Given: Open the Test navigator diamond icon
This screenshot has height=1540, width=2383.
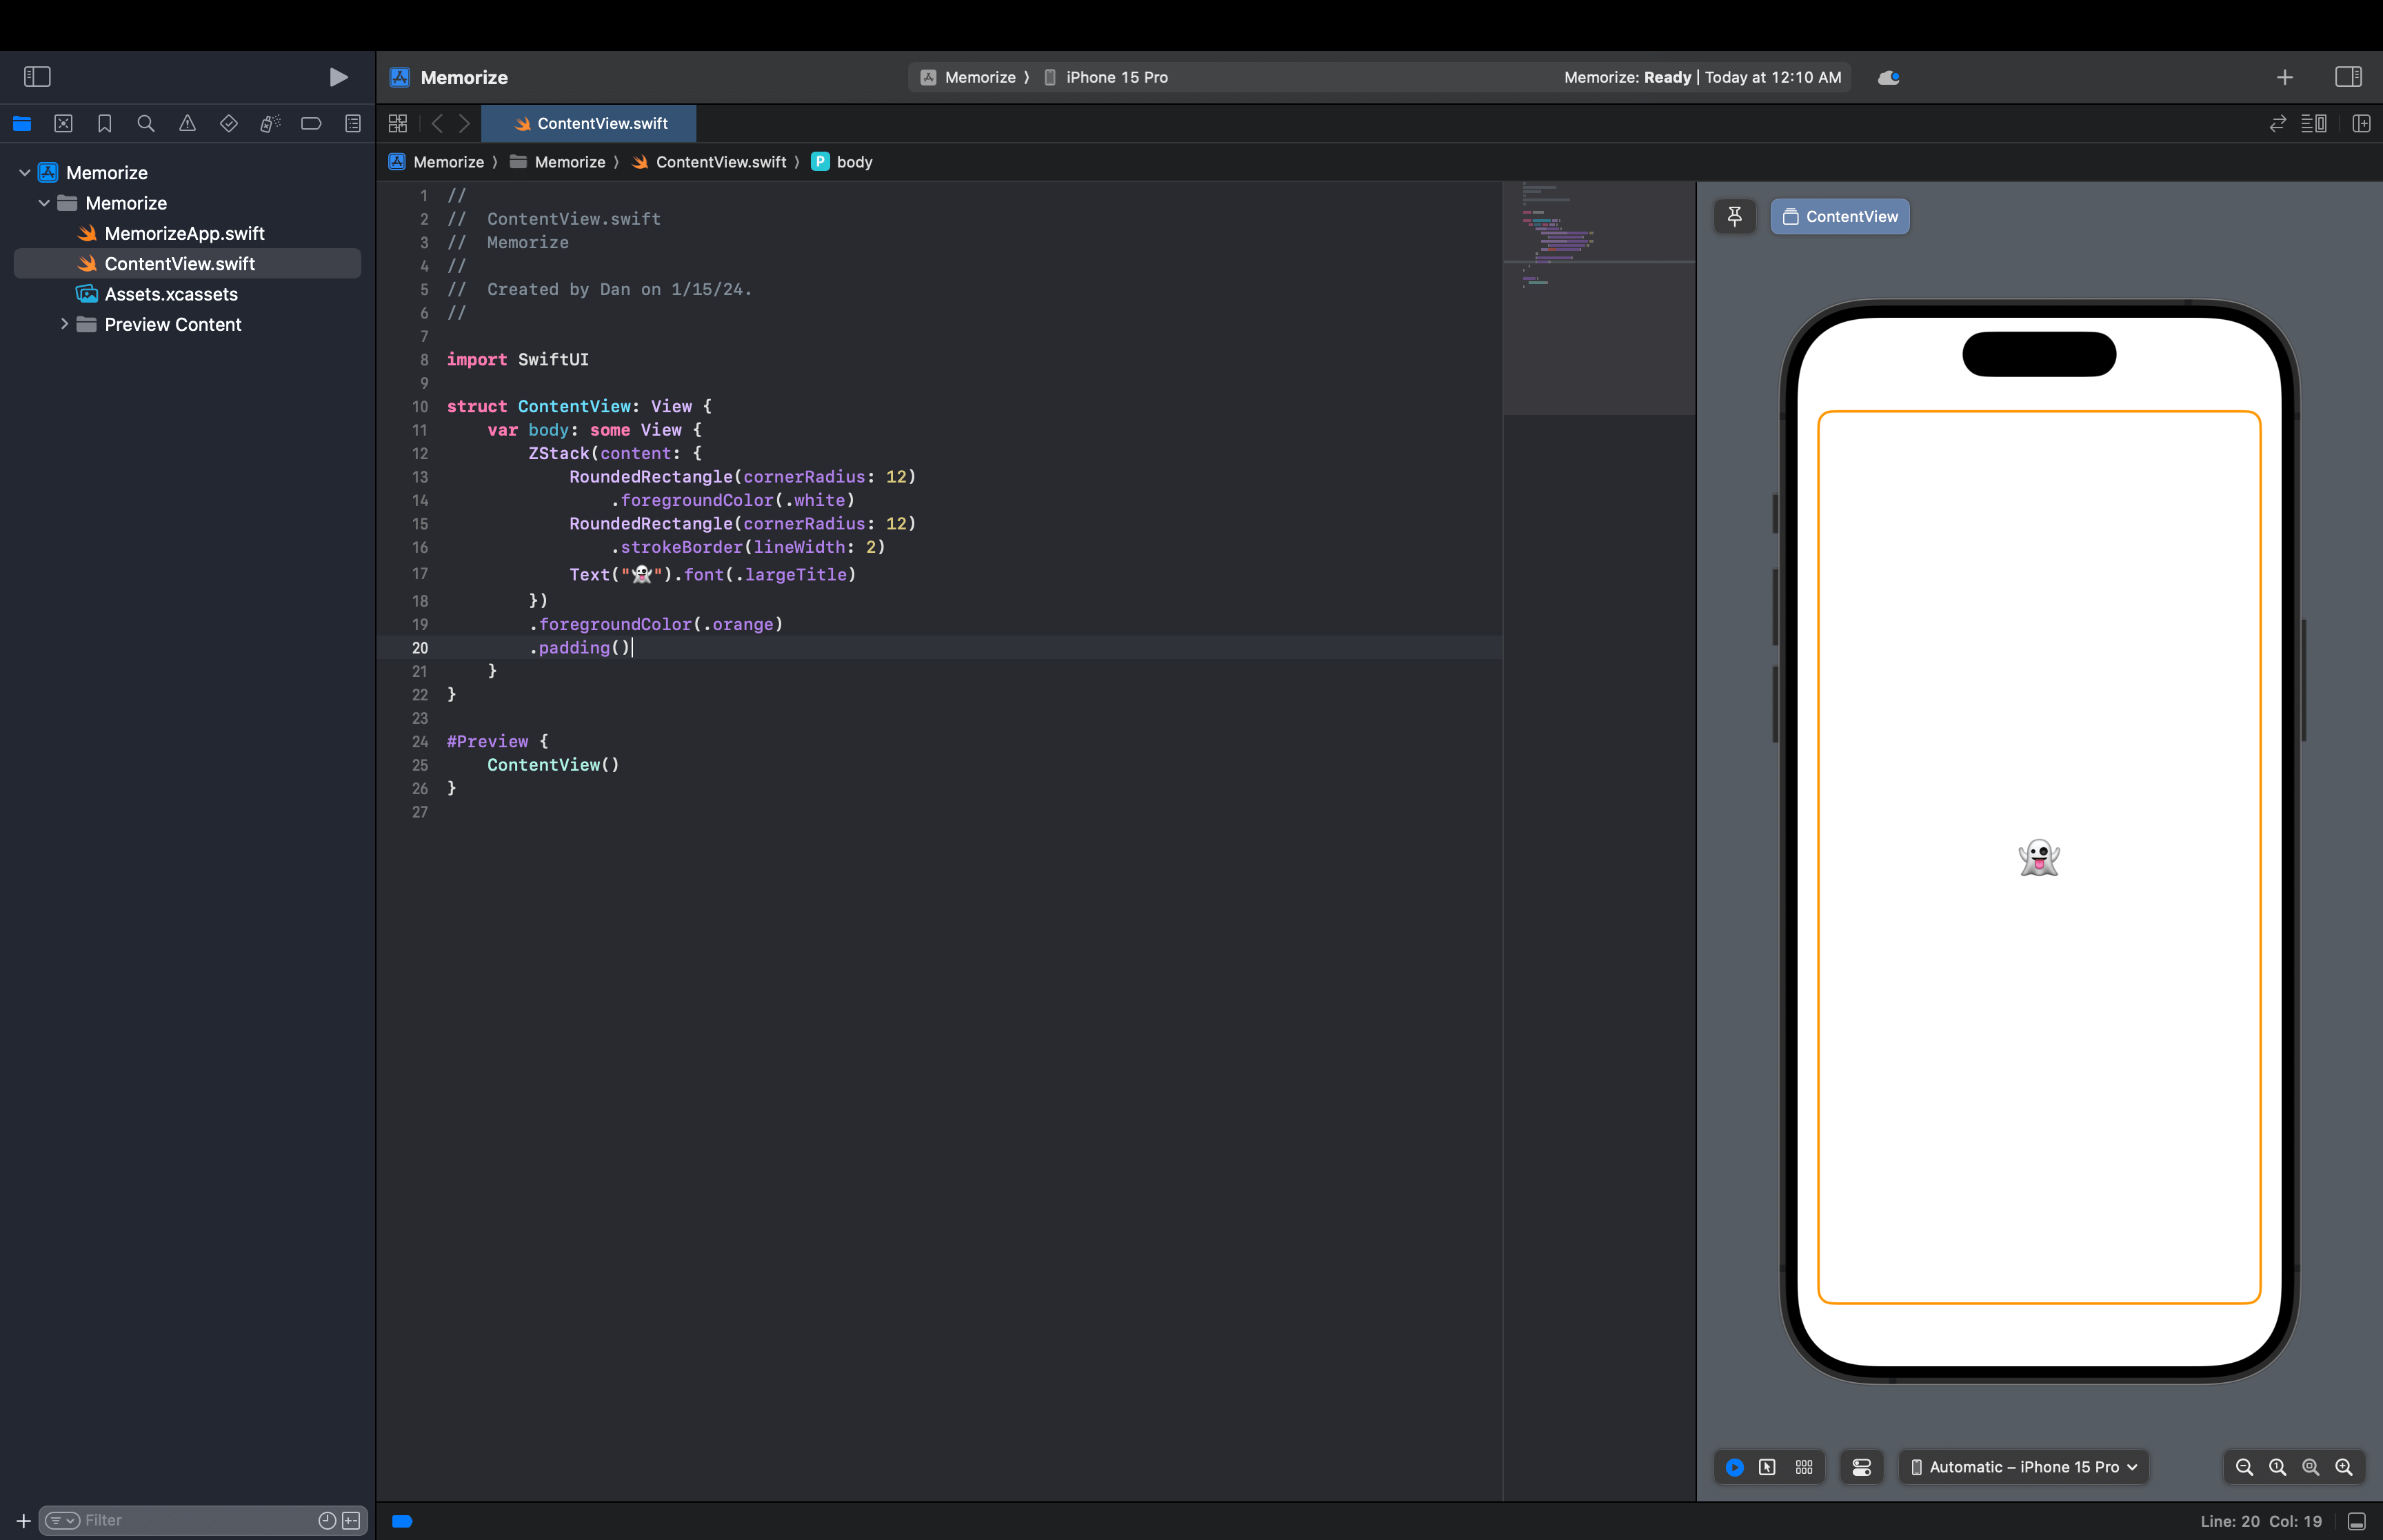Looking at the screenshot, I should point(229,124).
